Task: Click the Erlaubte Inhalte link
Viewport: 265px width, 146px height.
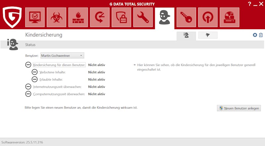Action: tap(51, 79)
